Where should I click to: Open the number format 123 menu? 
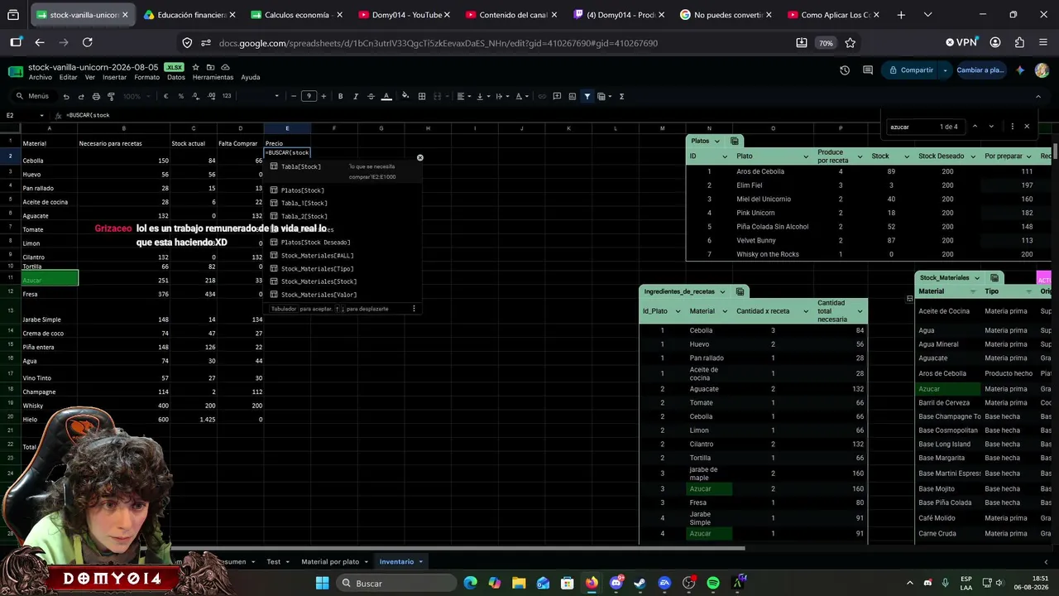click(227, 96)
